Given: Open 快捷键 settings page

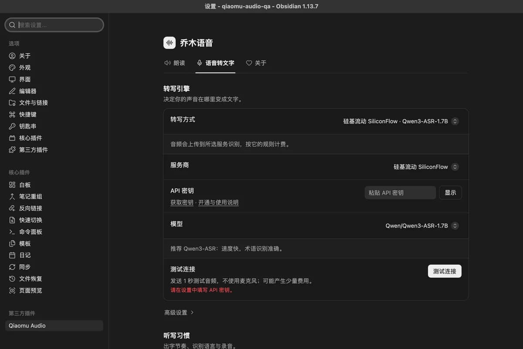Looking at the screenshot, I should point(54,114).
